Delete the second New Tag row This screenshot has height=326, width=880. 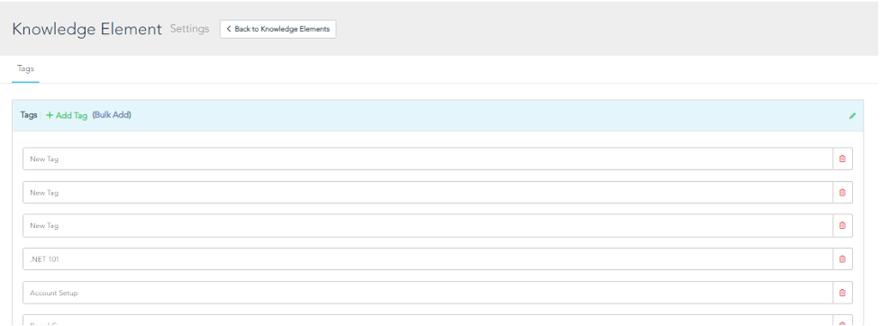tap(842, 193)
